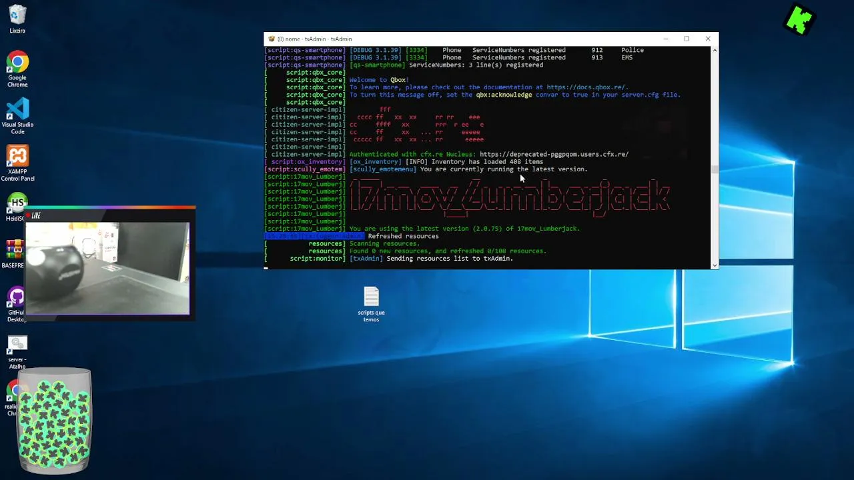Launch Visual Studio Code from the desktop
Image resolution: width=854 pixels, height=480 pixels.
pos(17,116)
